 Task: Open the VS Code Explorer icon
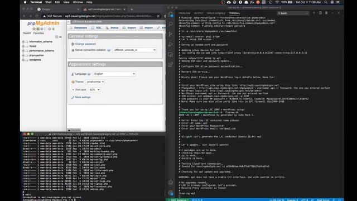(x=171, y=15)
